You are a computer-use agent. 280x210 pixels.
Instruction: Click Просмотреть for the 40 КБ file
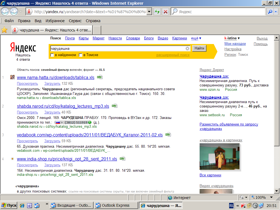pyautogui.click(x=28, y=112)
